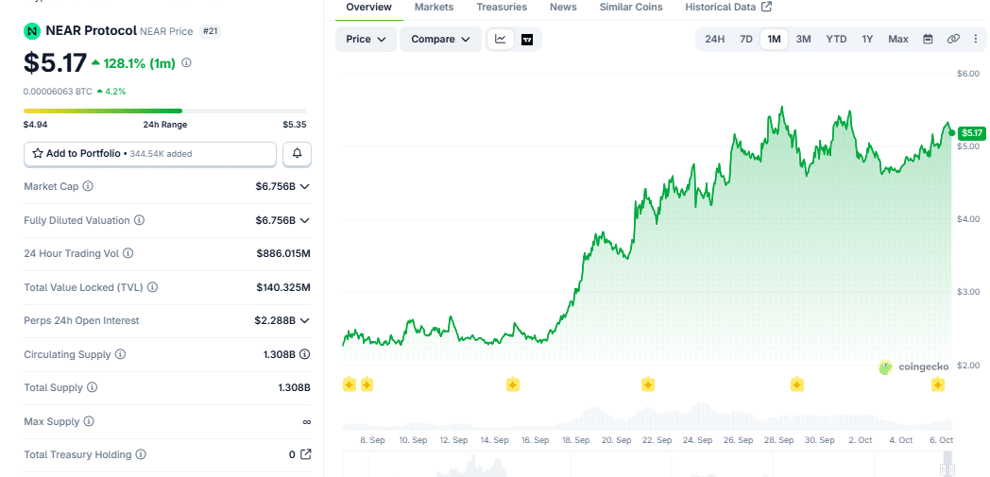The width and height of the screenshot is (990, 477).
Task: Open info icon next to 1.308B circulating value
Action: (305, 354)
